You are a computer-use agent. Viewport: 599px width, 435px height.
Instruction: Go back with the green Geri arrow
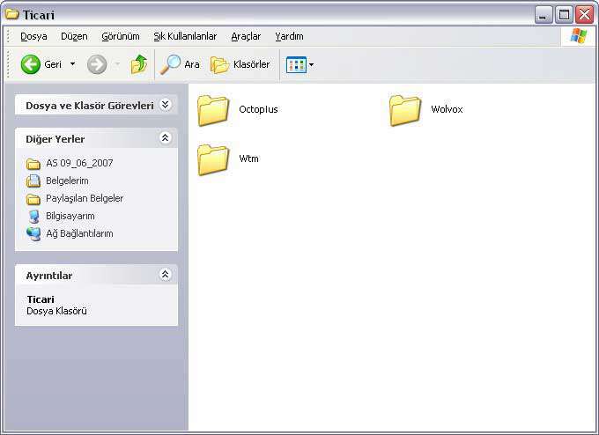tap(31, 64)
